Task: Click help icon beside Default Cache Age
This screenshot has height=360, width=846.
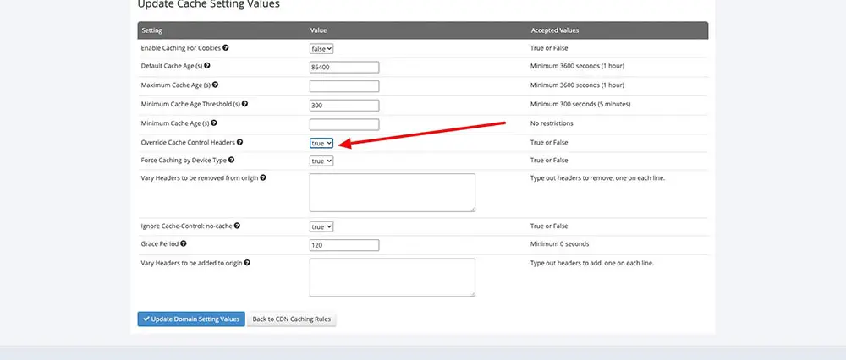Action: pyautogui.click(x=207, y=65)
